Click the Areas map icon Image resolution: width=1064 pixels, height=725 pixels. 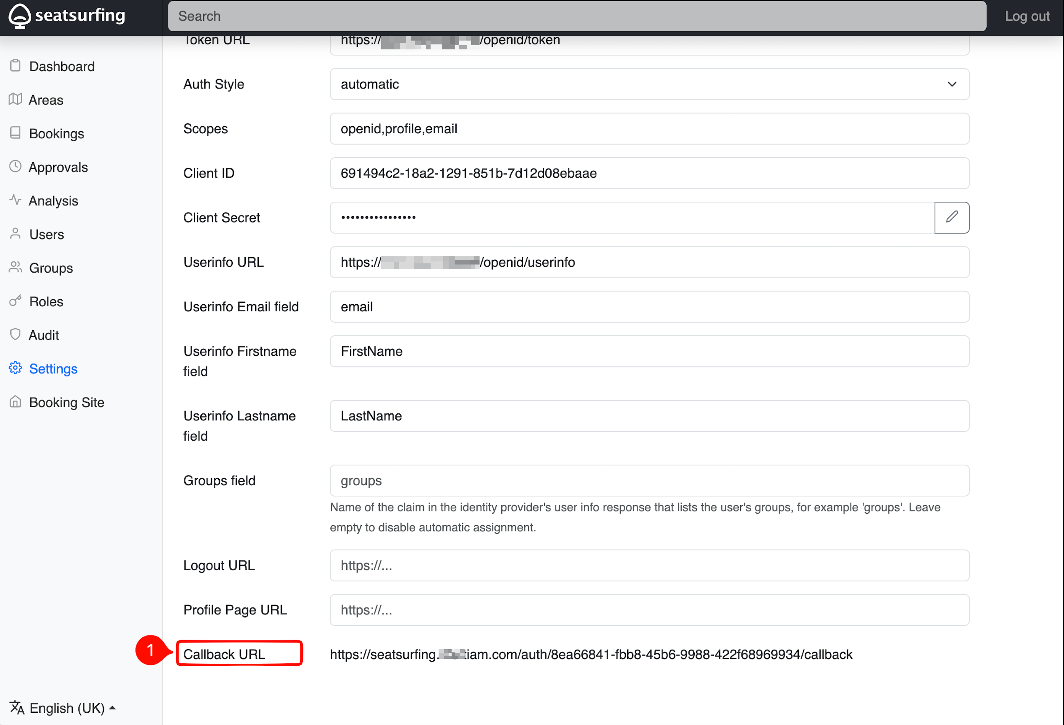coord(16,100)
